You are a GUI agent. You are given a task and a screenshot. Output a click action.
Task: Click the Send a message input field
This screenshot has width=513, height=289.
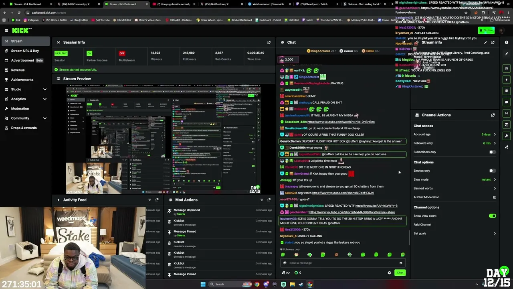pyautogui.click(x=343, y=263)
